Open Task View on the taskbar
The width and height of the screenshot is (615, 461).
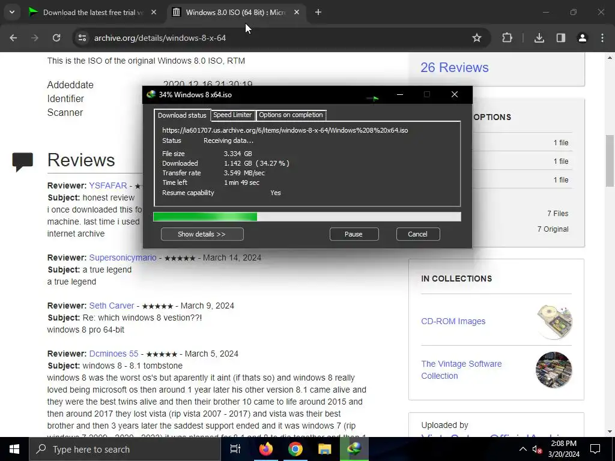[x=235, y=449]
